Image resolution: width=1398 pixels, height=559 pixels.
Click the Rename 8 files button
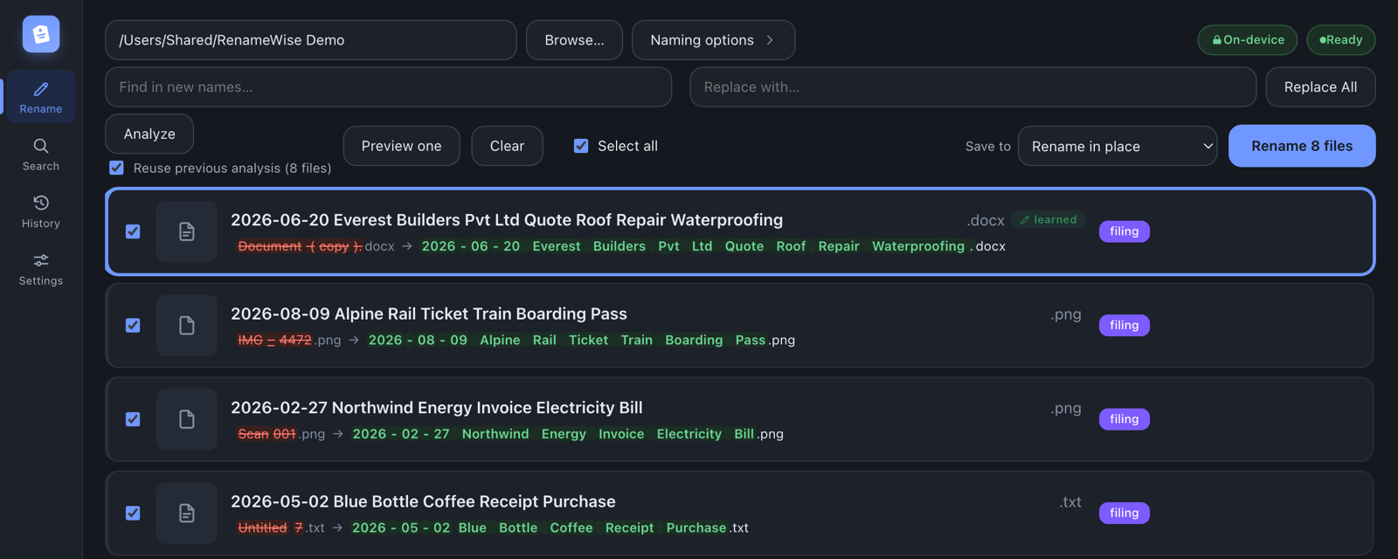(x=1302, y=146)
